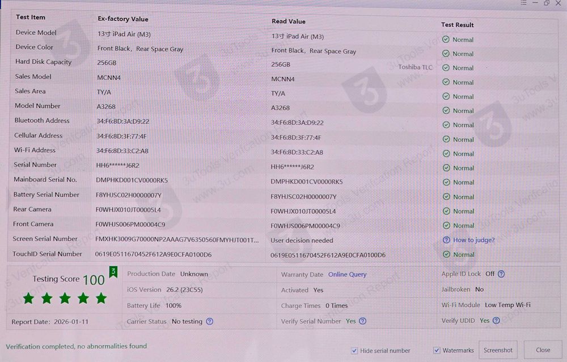Select the Device Model label
The width and height of the screenshot is (567, 362).
36,32
